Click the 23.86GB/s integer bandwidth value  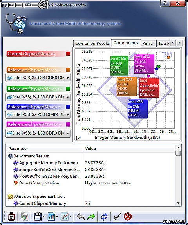95,170
